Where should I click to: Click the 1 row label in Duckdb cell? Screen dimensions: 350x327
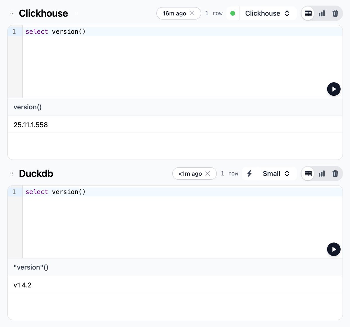[x=230, y=174]
